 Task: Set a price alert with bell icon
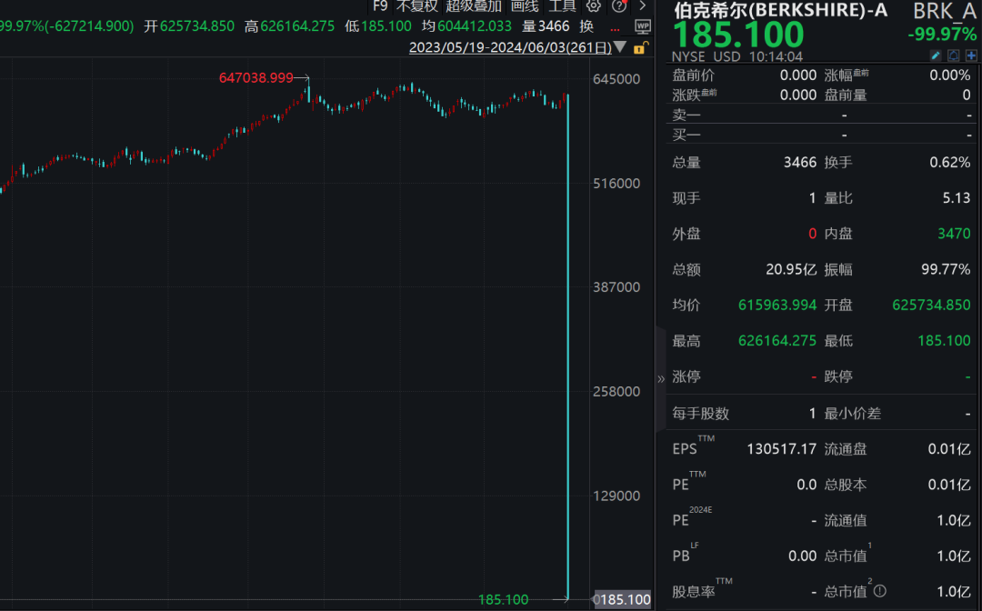953,56
